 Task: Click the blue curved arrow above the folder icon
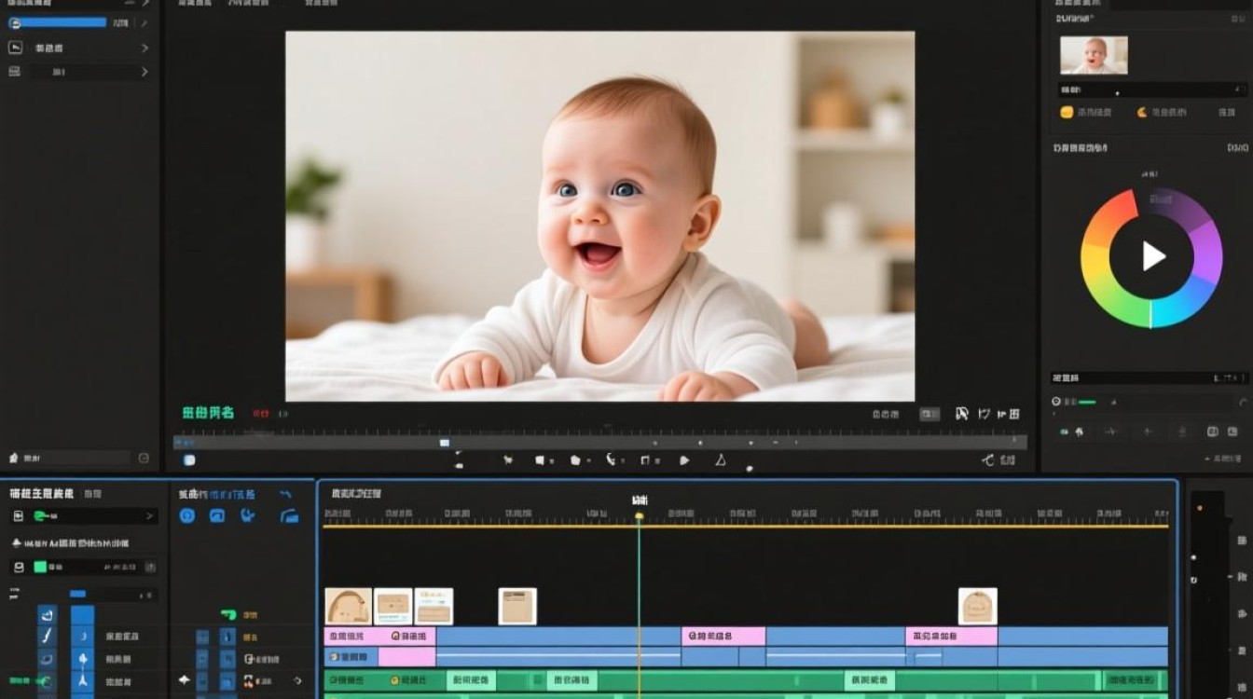(285, 494)
